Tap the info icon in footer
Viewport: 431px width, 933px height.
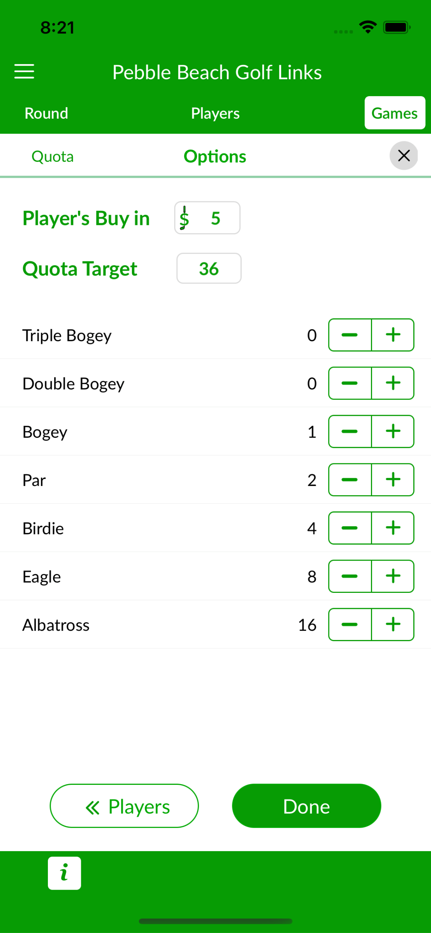click(x=65, y=873)
